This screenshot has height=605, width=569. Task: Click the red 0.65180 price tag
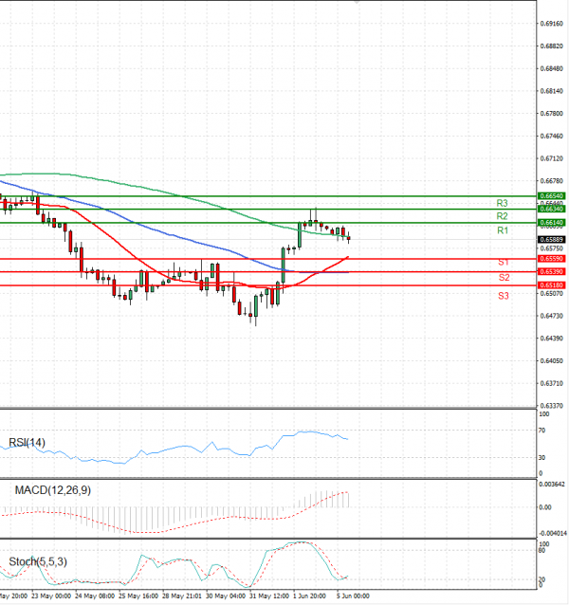552,284
